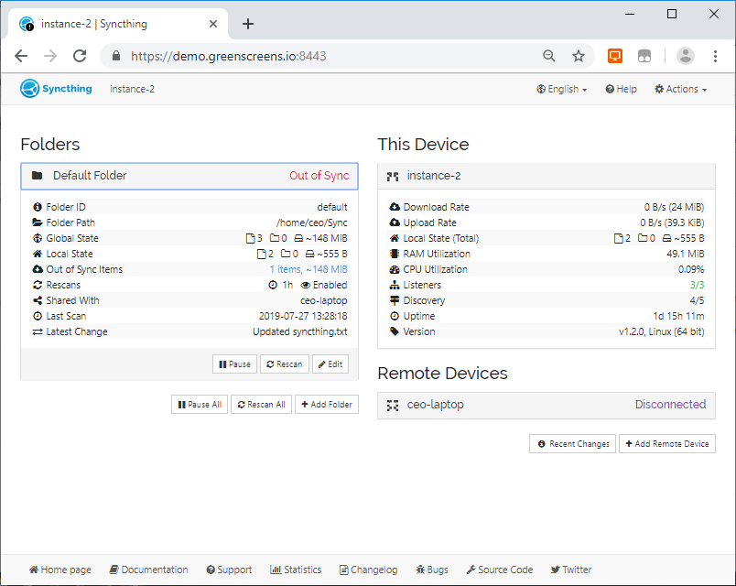Click the Shared With share icon

38,300
